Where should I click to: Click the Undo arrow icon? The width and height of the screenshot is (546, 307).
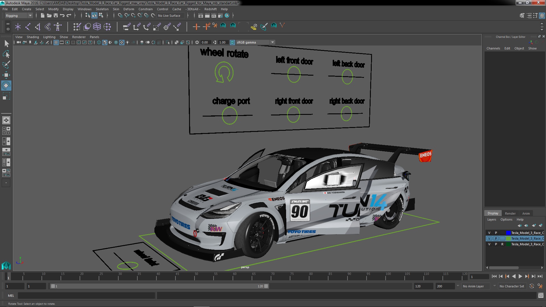(62, 15)
